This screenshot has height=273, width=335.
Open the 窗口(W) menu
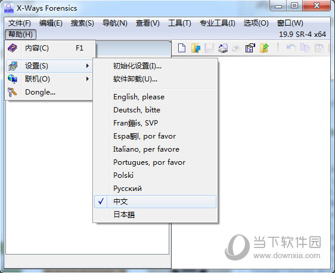(x=290, y=23)
